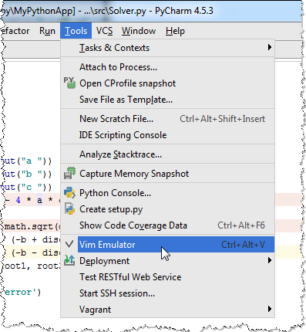The image size is (306, 332).
Task: Select New Scratch File...
Action: tap(167, 119)
